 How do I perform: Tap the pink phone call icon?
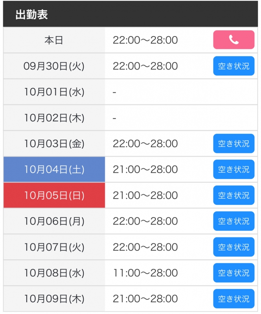[x=233, y=40]
